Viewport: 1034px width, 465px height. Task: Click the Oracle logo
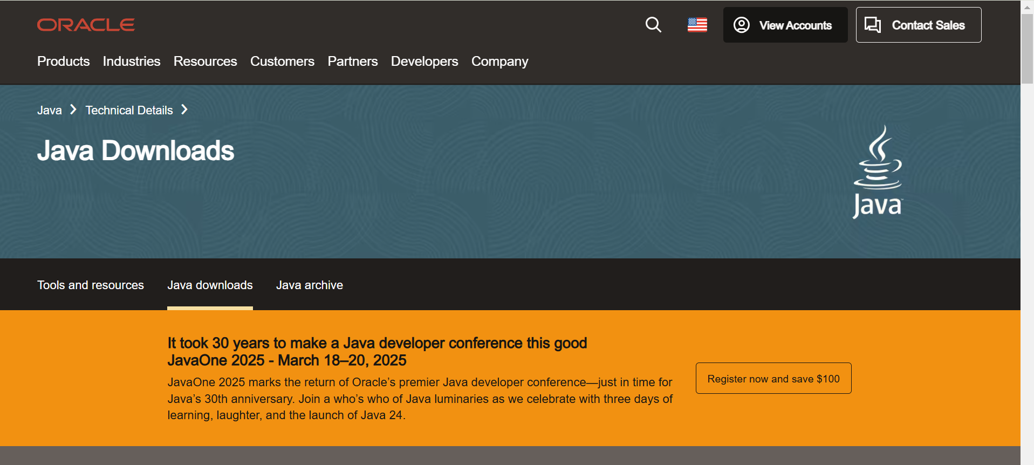86,25
